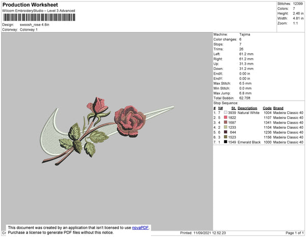Select thread code '1341' in row 3
306x237 pixels.
point(268,123)
